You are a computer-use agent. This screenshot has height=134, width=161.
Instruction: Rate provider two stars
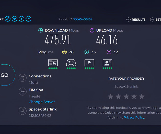point(118,96)
